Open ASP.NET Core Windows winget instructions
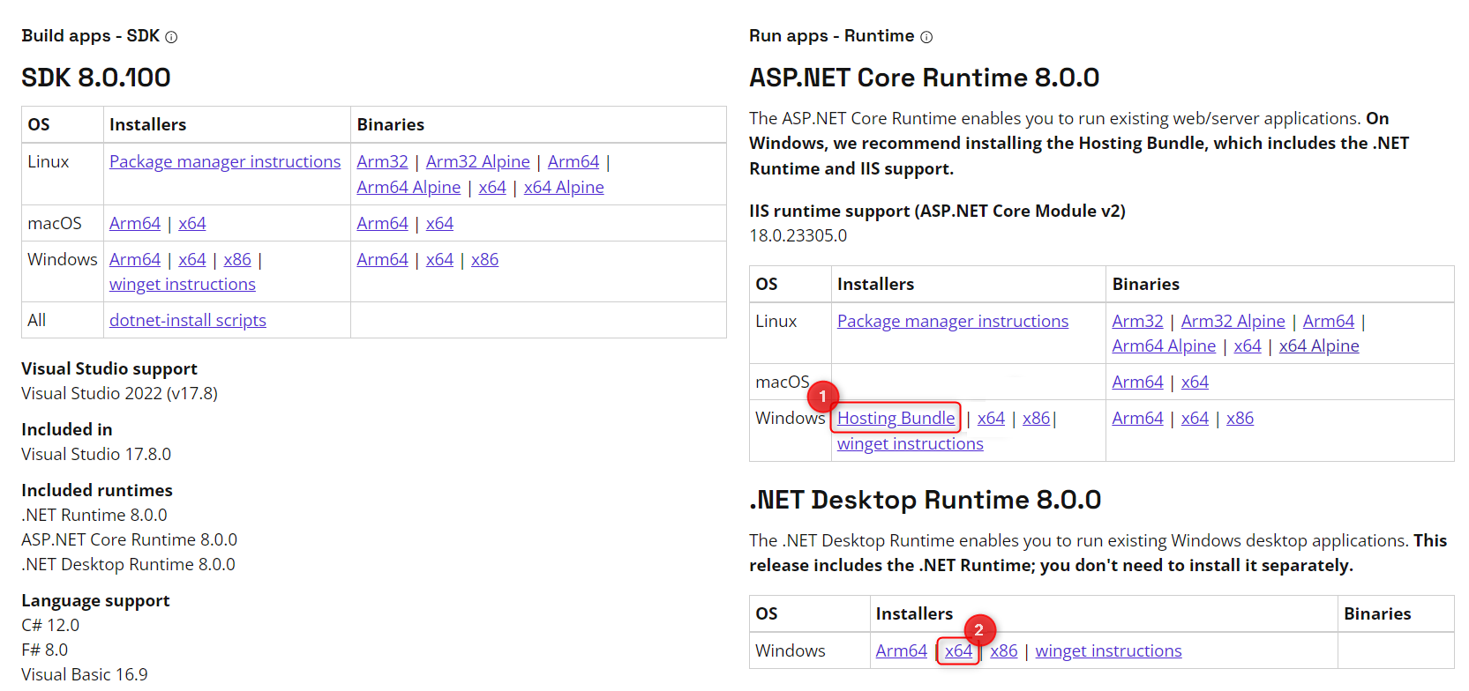The image size is (1469, 691). [911, 443]
